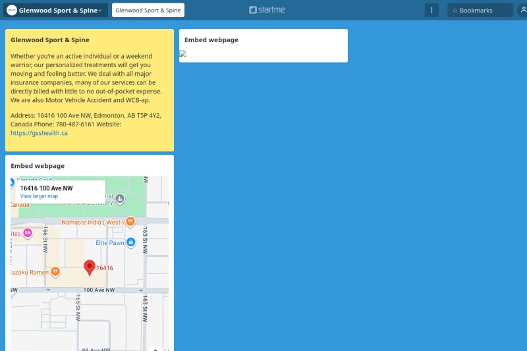
Task: Click the broken image in Embed webpage widget
Action: 183,54
